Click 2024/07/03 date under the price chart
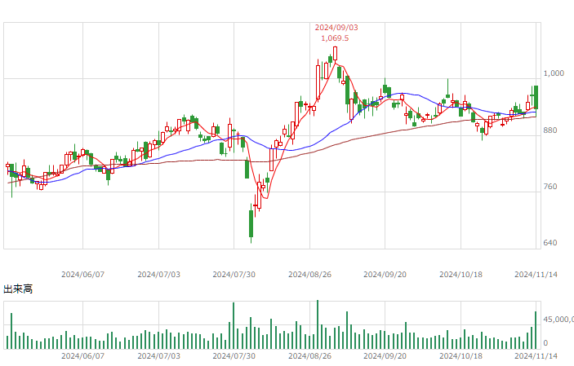The width and height of the screenshot is (574, 366). (159, 275)
